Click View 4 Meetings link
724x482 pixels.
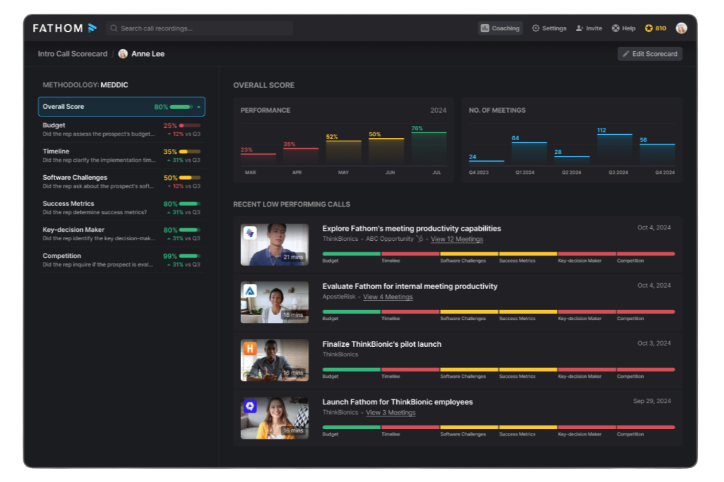pos(388,297)
